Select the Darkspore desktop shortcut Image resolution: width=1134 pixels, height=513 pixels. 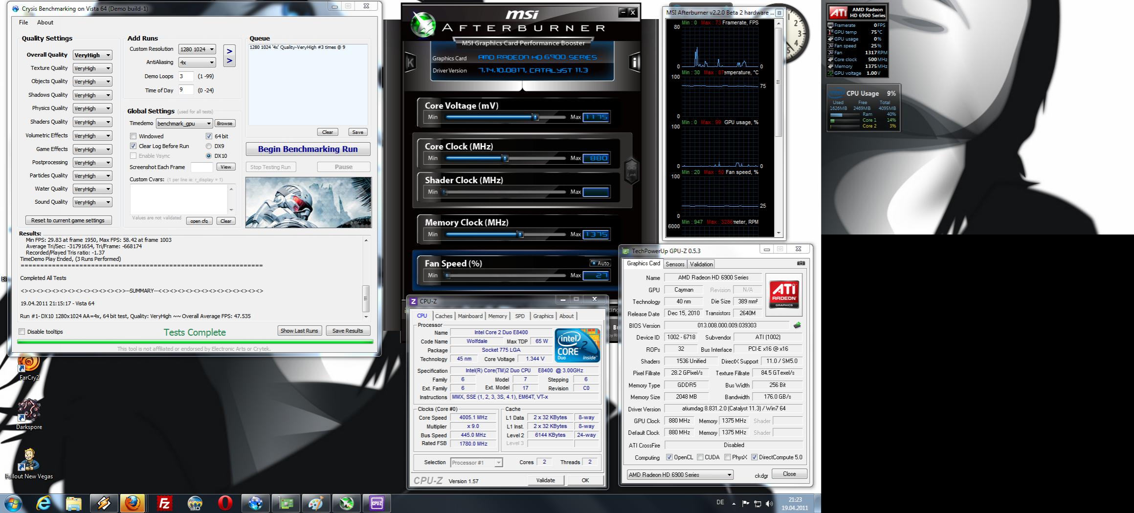tap(29, 414)
